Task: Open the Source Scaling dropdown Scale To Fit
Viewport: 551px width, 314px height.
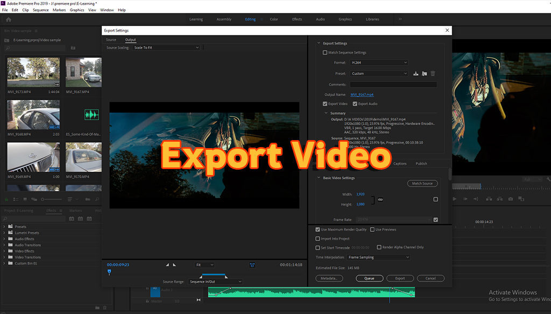Action: coord(166,48)
